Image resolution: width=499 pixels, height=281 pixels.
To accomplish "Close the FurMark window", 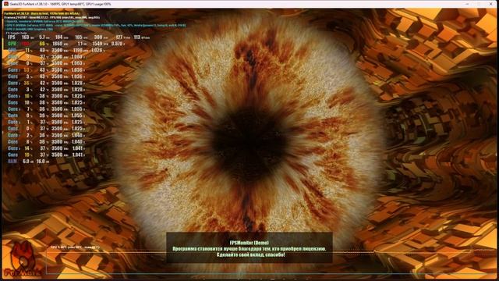I will coord(490,4).
